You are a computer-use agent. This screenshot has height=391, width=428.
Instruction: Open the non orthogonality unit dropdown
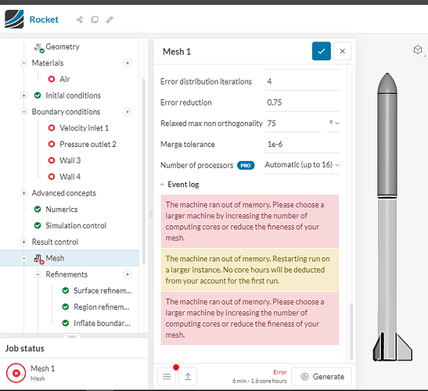point(334,123)
